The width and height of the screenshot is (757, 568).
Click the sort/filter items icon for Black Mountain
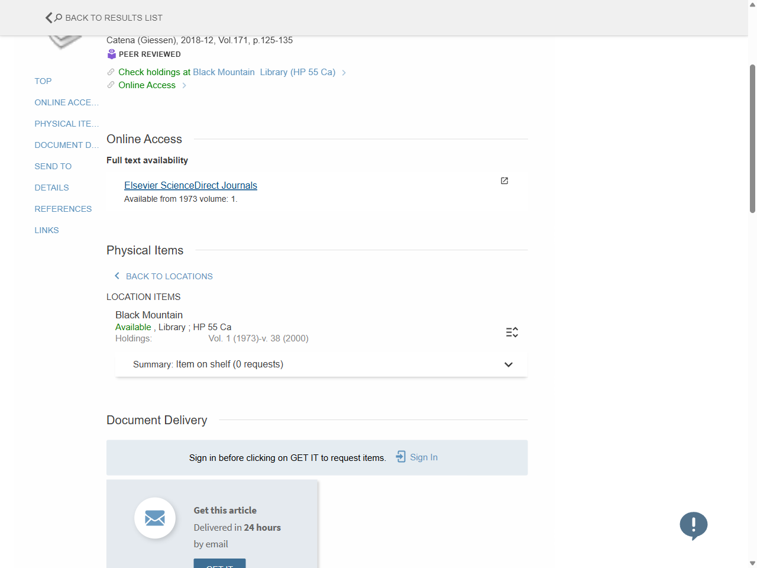tap(512, 333)
